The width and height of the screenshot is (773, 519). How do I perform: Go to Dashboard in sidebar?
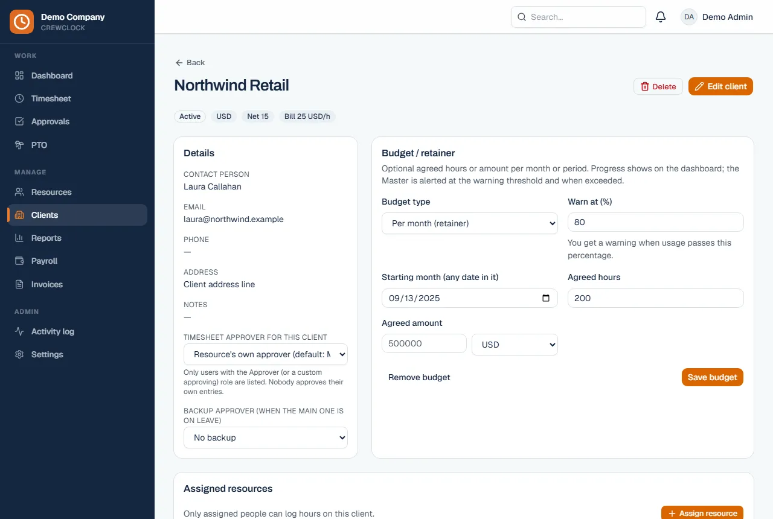tap(77, 75)
